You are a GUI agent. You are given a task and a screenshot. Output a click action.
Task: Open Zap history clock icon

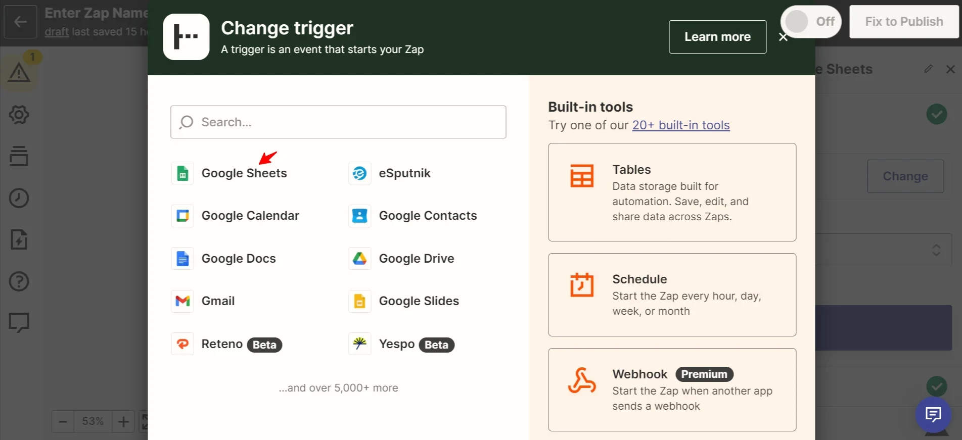[19, 198]
